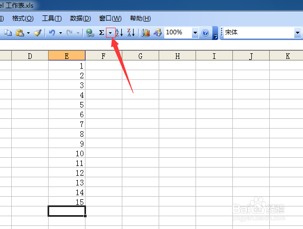Image resolution: width=303 pixels, height=229 pixels.
Task: Expand the Redo history dropdown
Action: click(78, 33)
